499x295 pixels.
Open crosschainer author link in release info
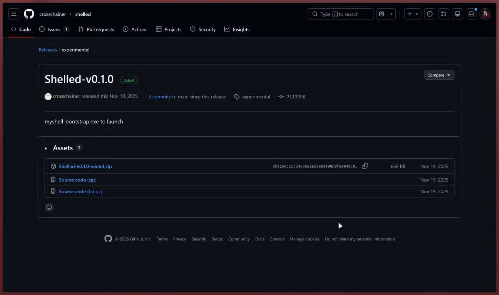[x=66, y=96]
